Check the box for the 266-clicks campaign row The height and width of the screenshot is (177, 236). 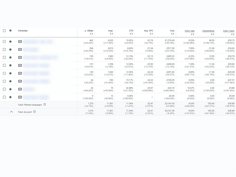coord(4,49)
